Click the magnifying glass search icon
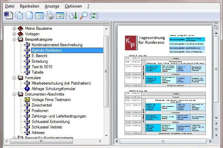The image size is (223, 148). click(x=84, y=15)
